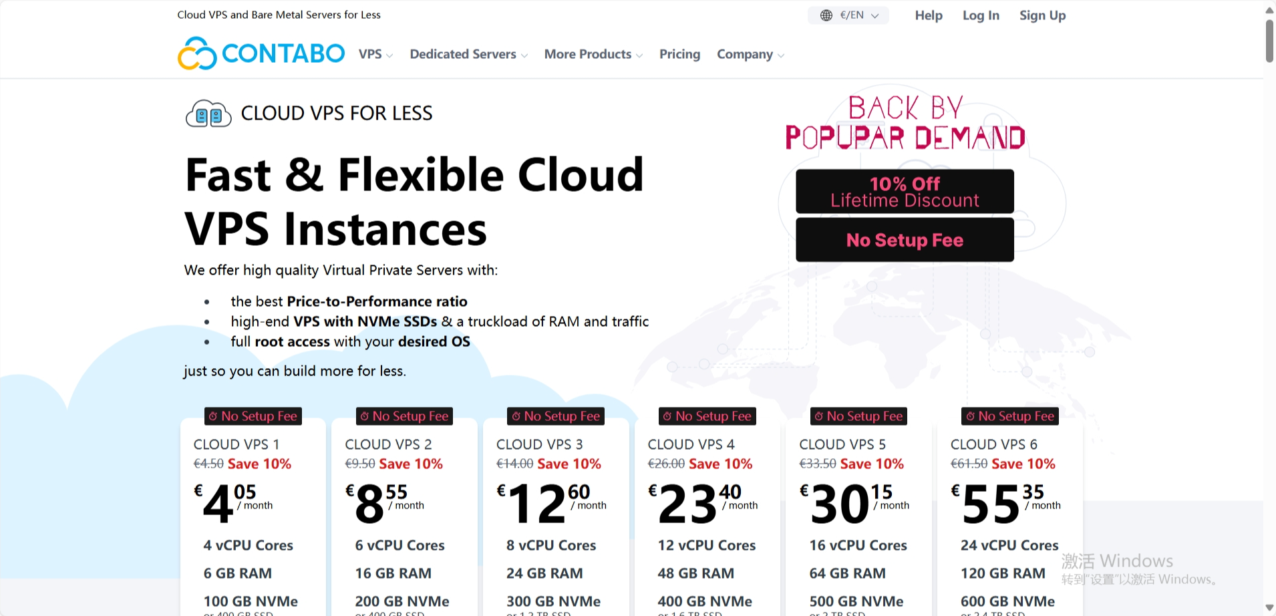Image resolution: width=1276 pixels, height=616 pixels.
Task: Click the cloud icon beside CLOUD VPS FOR LESS
Action: 208,112
